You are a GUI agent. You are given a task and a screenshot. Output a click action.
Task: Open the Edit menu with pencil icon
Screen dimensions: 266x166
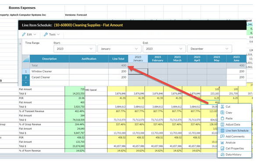point(29,34)
